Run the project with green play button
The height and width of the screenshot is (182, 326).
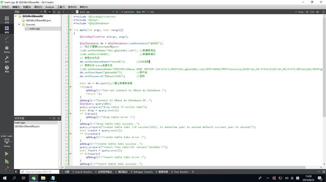pos(7,154)
